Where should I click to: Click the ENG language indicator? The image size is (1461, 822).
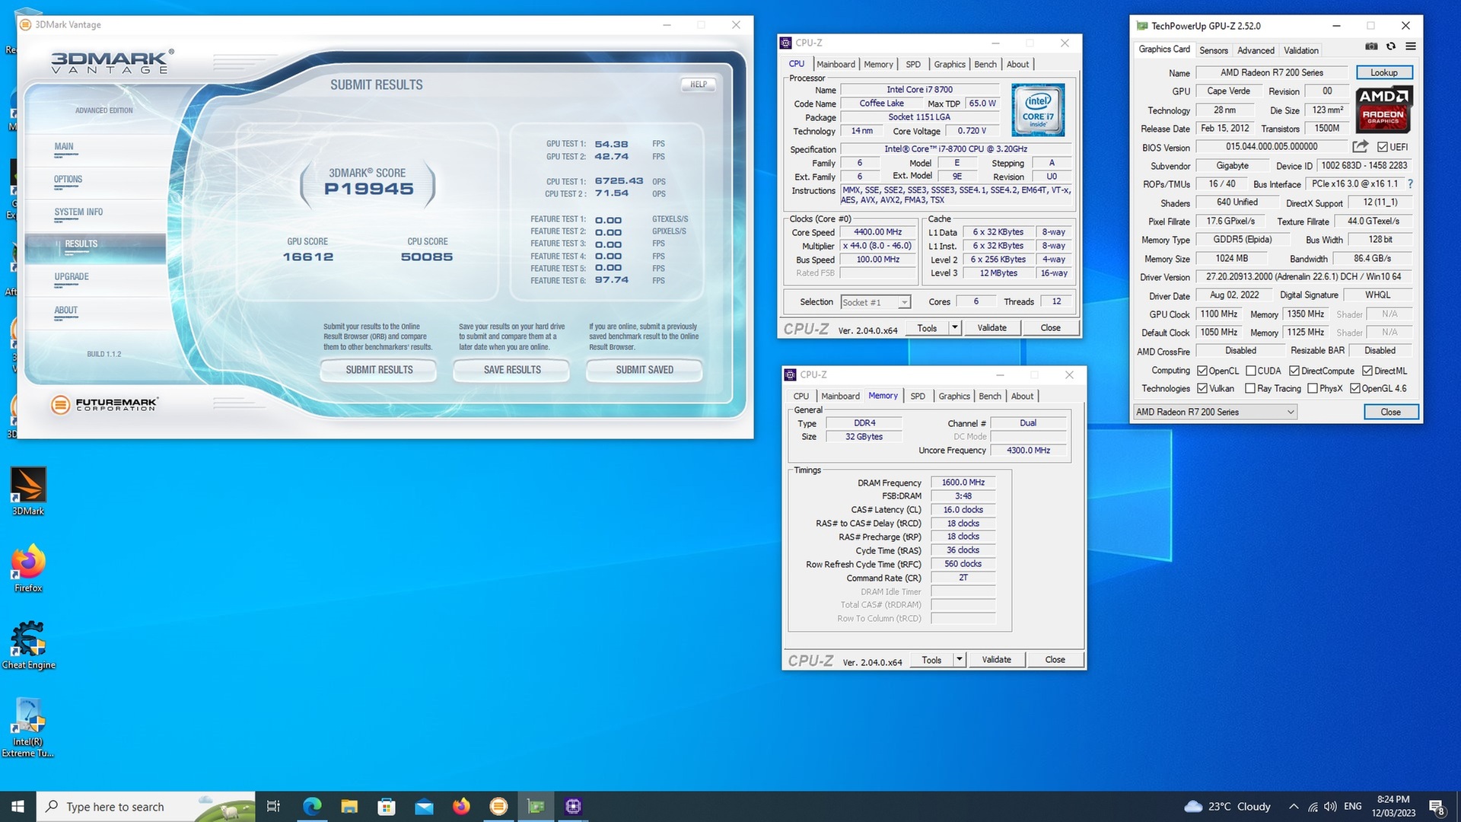[1352, 807]
